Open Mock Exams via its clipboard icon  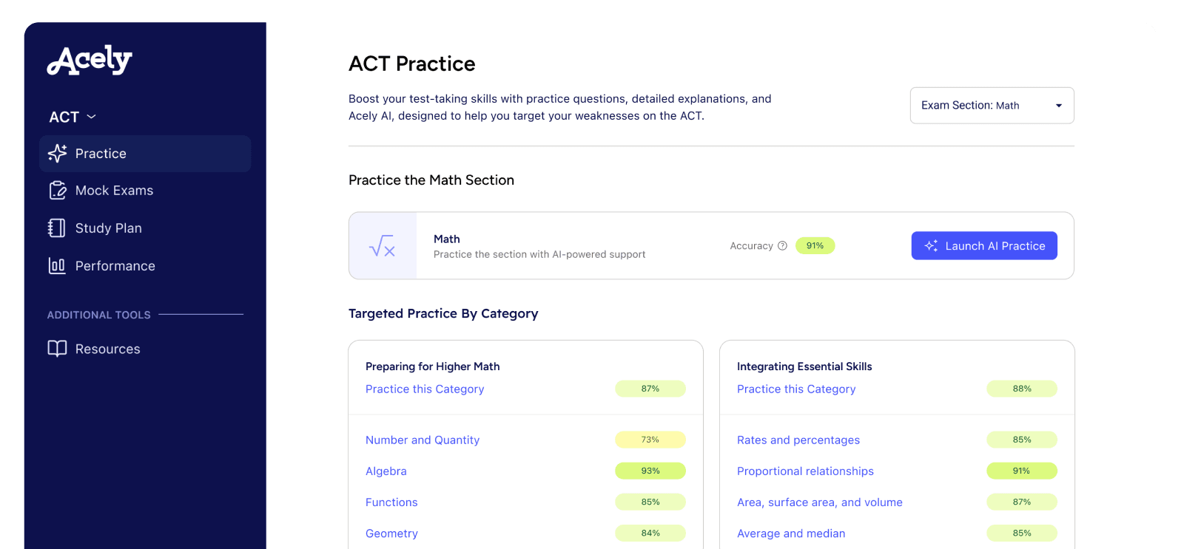click(x=58, y=190)
